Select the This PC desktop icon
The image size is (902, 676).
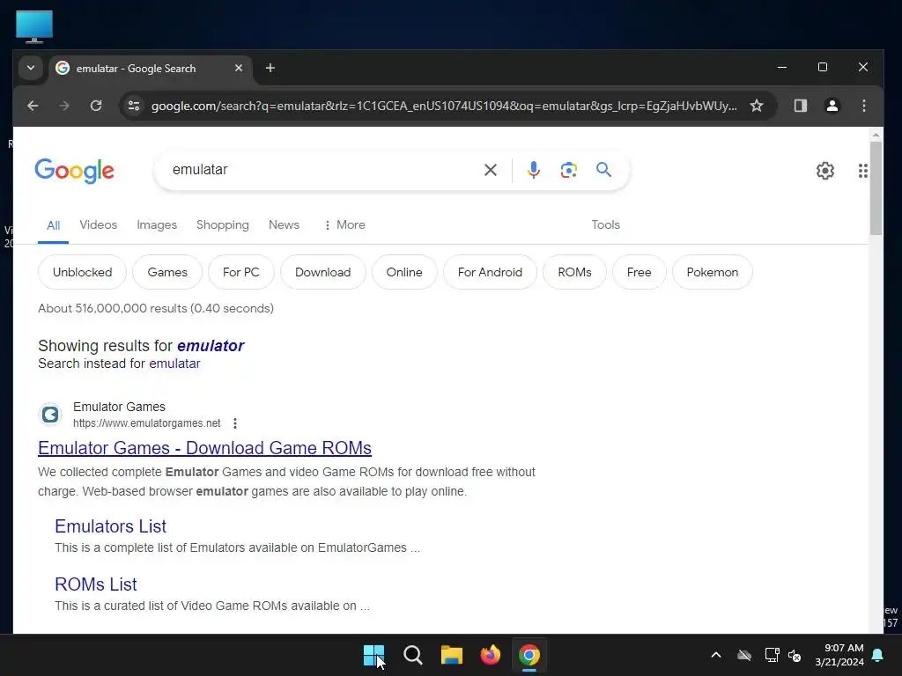click(x=34, y=26)
